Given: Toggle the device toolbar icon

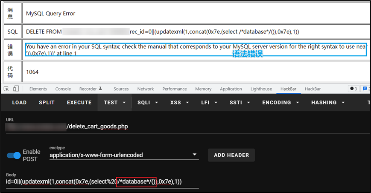Looking at the screenshot, I should (x=16, y=89).
